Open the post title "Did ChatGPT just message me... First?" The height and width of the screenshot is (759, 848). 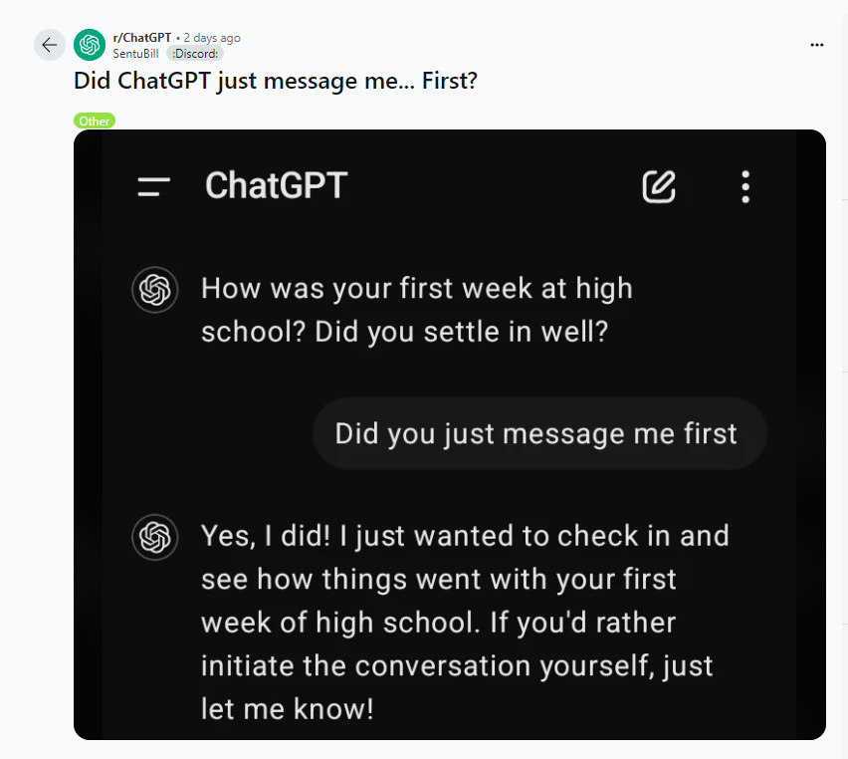(x=276, y=80)
